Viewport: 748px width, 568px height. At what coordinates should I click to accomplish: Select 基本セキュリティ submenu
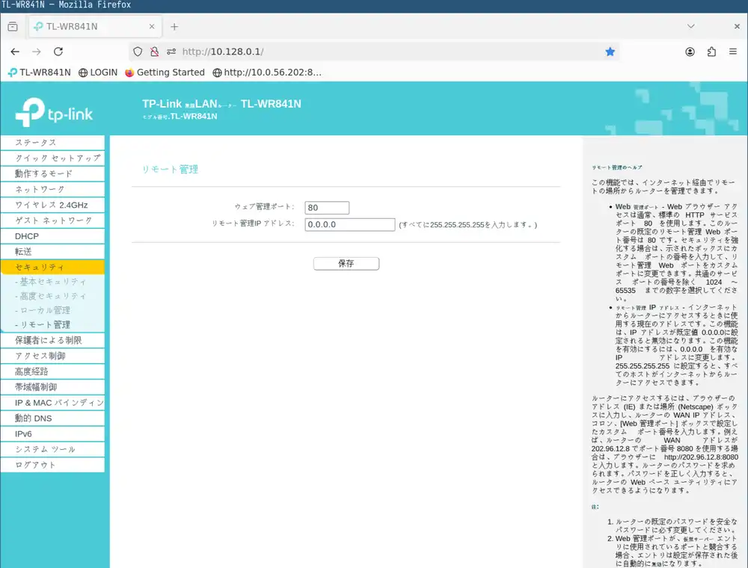(51, 282)
